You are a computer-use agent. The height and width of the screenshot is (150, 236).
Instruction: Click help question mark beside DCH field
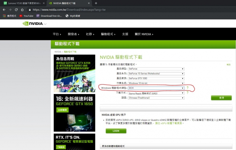(187, 88)
